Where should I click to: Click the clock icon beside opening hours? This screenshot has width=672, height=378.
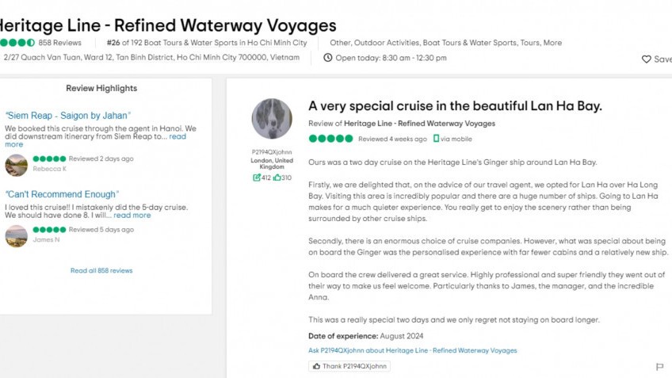pyautogui.click(x=328, y=58)
